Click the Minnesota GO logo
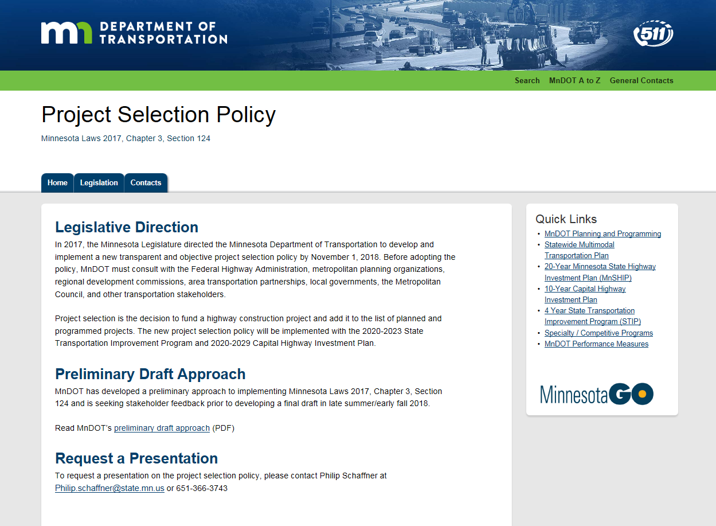This screenshot has width=716, height=526. 596,394
